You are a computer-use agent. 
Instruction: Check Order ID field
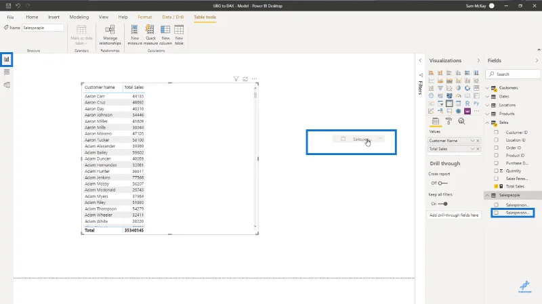pos(496,148)
